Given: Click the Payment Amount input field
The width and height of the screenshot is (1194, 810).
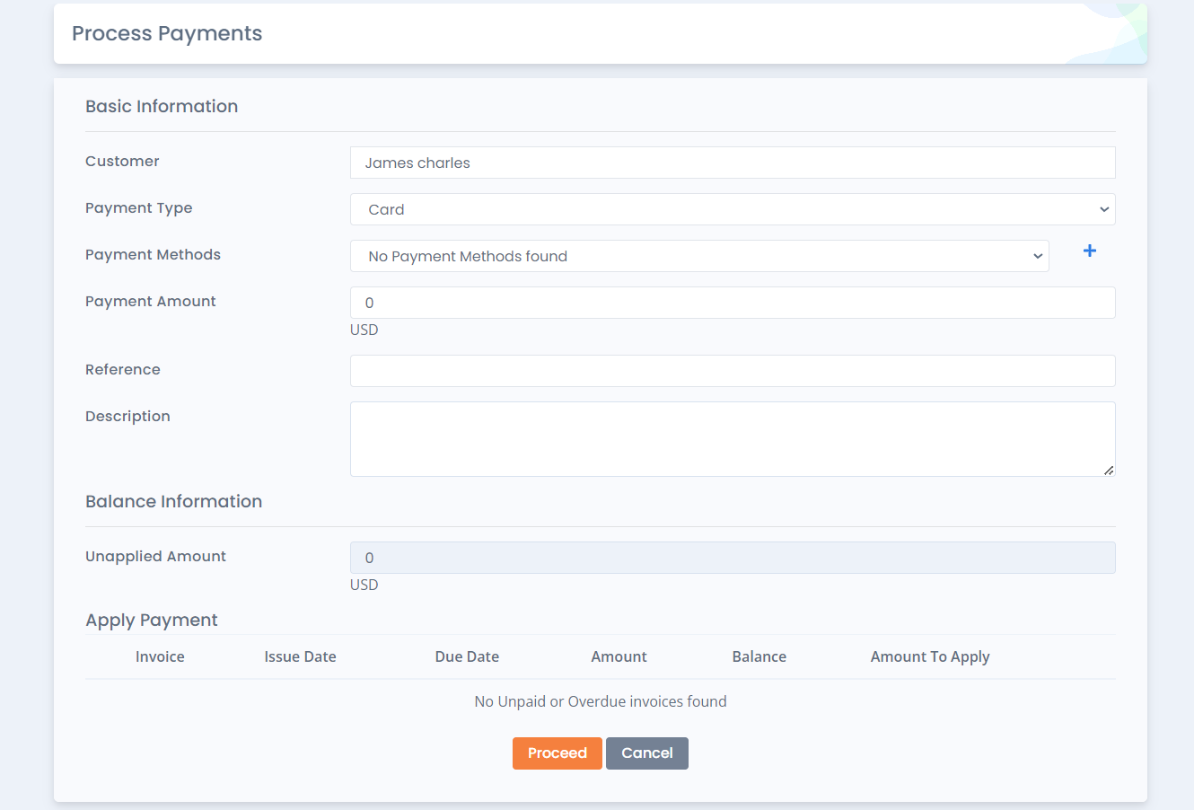Looking at the screenshot, I should point(733,303).
